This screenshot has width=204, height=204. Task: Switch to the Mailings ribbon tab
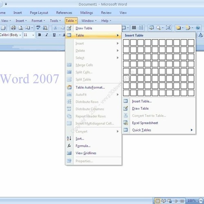[86, 13]
